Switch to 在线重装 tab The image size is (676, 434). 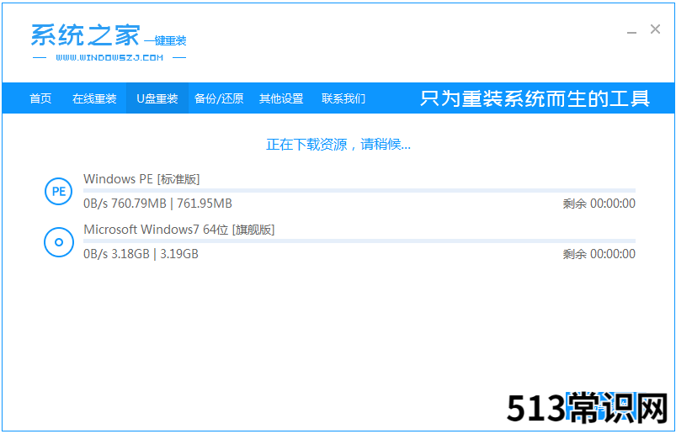click(94, 98)
